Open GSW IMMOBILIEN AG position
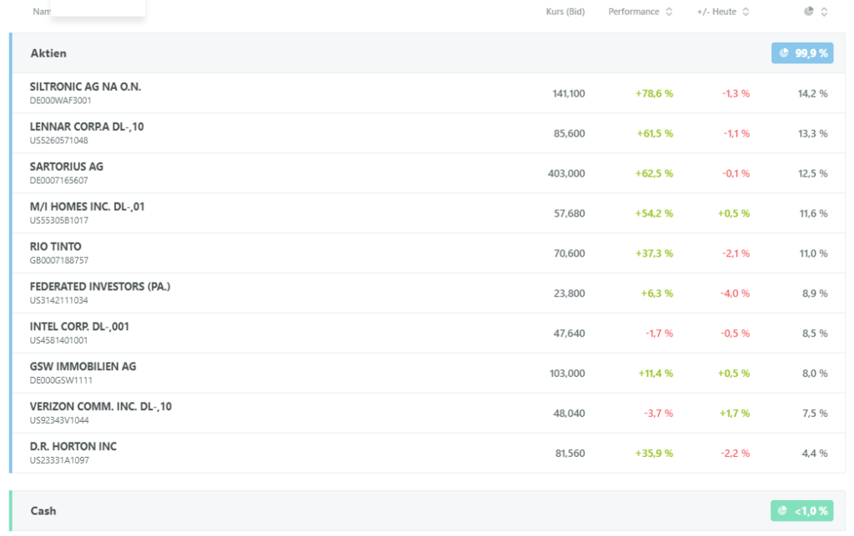This screenshot has width=854, height=536. [428, 373]
